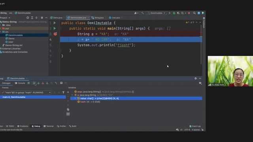This screenshot has width=253, height=142.
Task: Click the green Run button in toolbar
Action: coord(170,13)
